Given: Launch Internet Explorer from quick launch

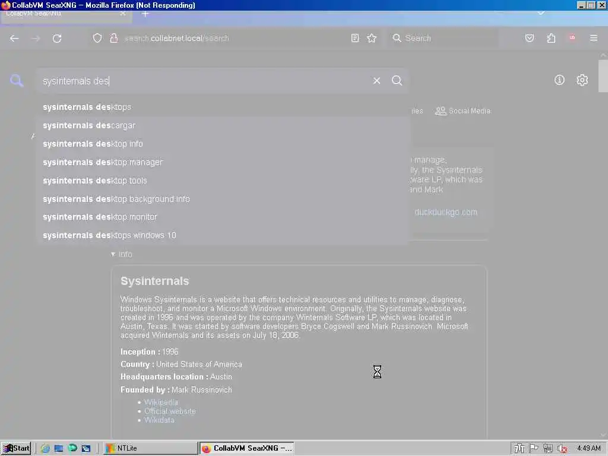Looking at the screenshot, I should tap(45, 448).
